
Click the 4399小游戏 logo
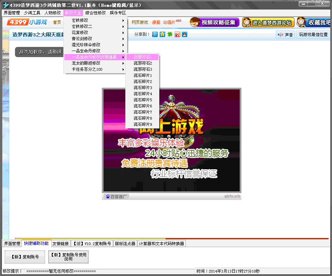click(x=27, y=22)
